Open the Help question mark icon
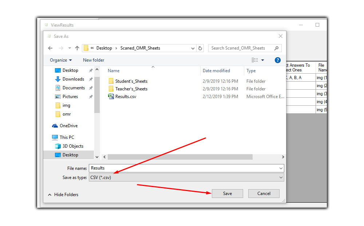364x226 pixels. [x=277, y=60]
